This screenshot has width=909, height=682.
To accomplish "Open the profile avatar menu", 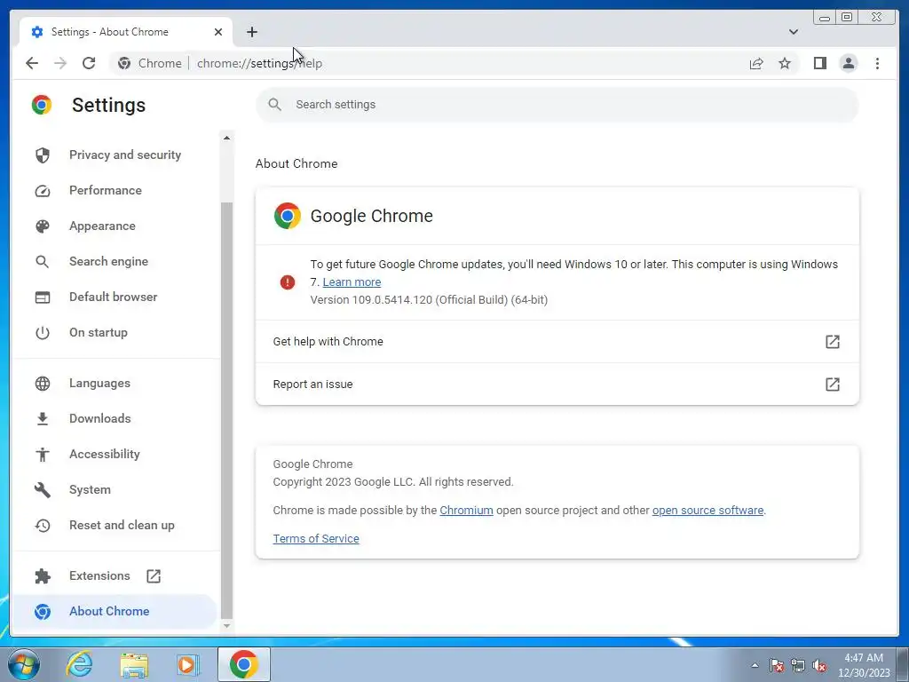I will (x=848, y=63).
